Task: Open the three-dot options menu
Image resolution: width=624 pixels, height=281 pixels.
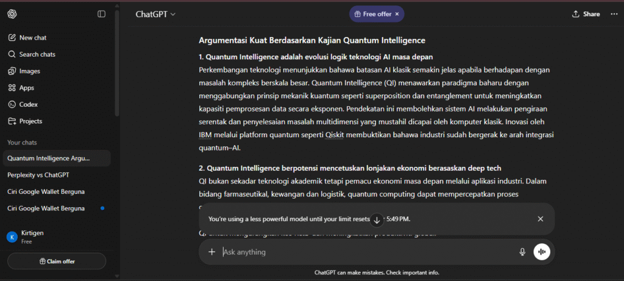Action: click(614, 14)
